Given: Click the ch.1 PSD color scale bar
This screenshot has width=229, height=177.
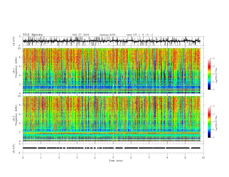Looking at the screenshot, I should tap(209, 74).
